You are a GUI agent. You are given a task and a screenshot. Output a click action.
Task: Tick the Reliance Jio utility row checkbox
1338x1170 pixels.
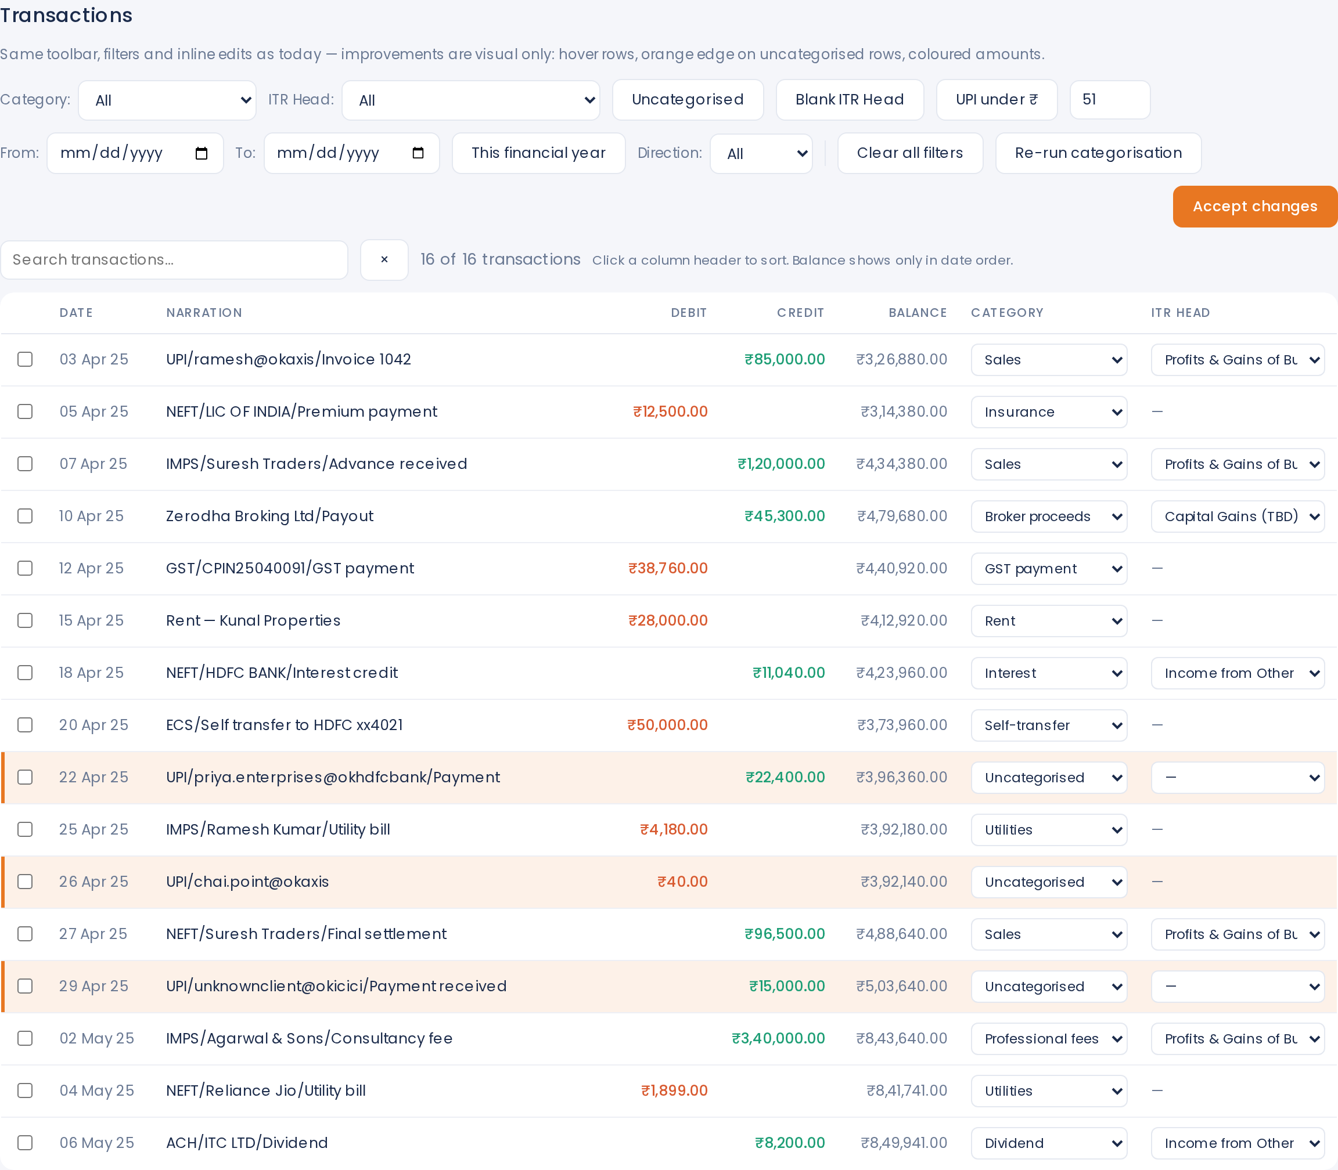25,1091
